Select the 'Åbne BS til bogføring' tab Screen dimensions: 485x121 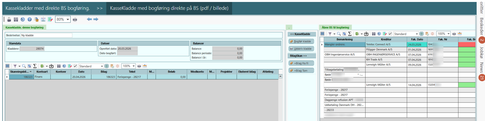(335, 27)
